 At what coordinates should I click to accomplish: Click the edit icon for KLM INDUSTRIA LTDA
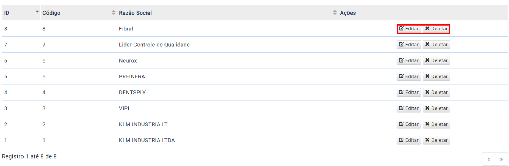[x=401, y=140]
